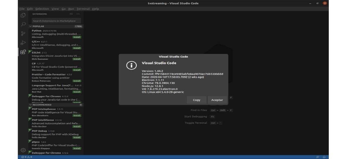
Task: Open the Selection menu
Action: click(42, 9)
